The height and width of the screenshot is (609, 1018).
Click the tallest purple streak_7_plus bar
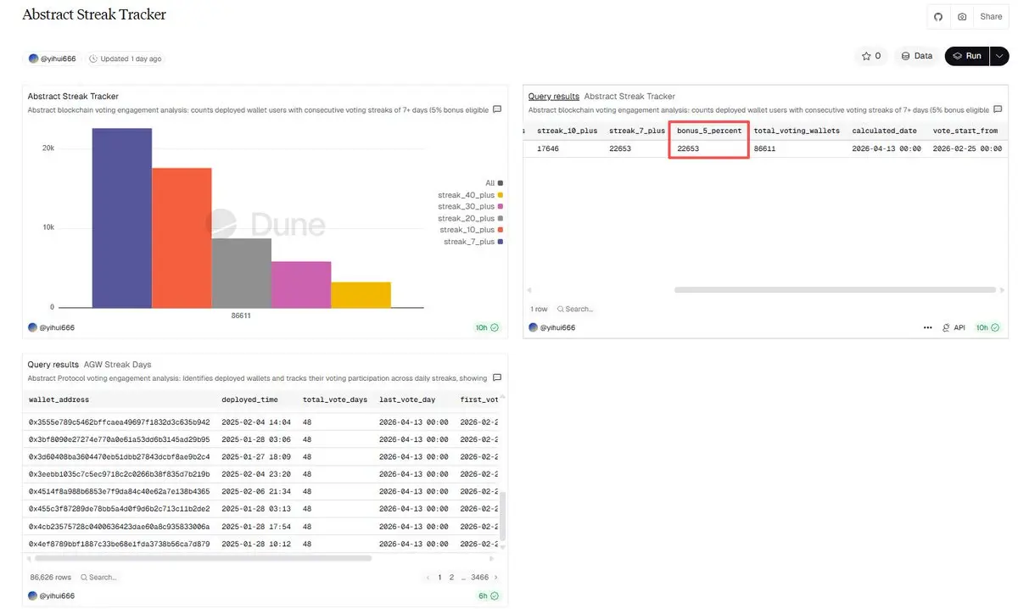(x=122, y=218)
